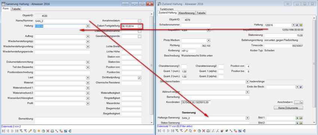Screen dimensions: 318x135
Task: Go to first record in Sanierung Haltung window
Action: pyautogui.click(x=3, y=131)
